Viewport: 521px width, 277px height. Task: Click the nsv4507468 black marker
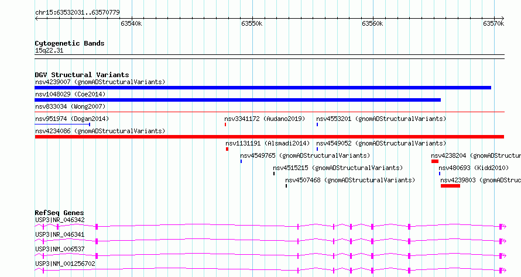(x=286, y=186)
